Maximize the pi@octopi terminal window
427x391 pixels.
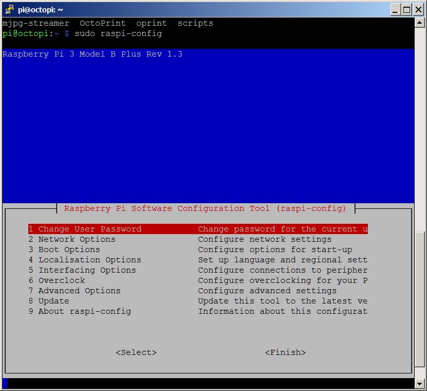click(406, 10)
